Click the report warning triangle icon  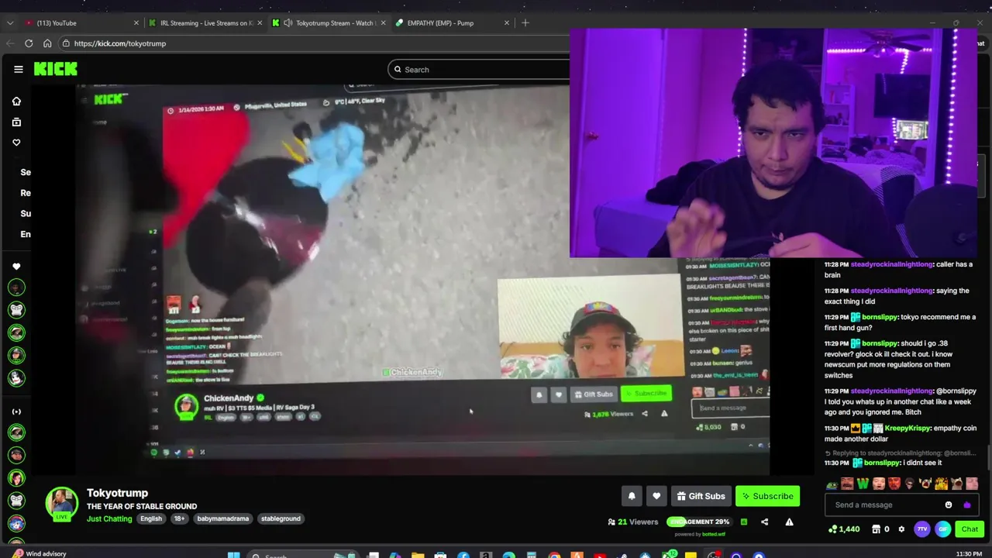(789, 522)
